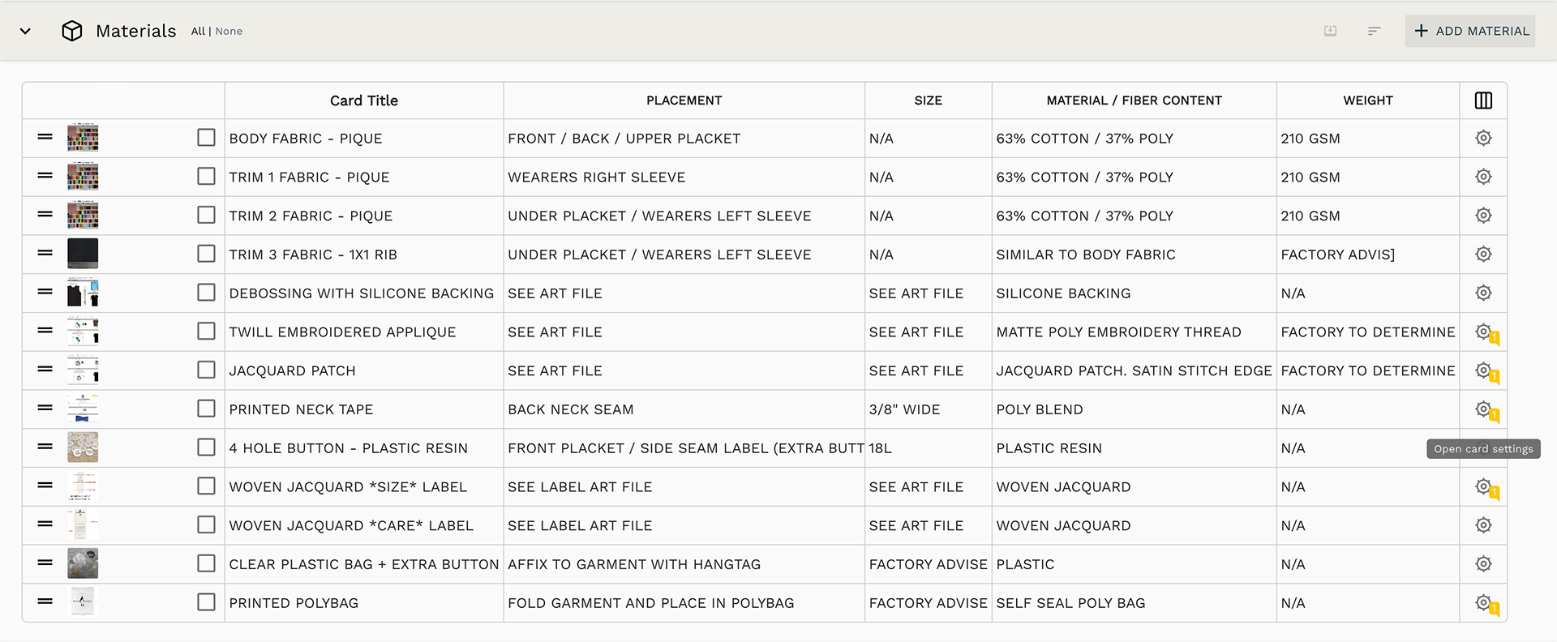Check the PRINTED POLYBAG checkbox

point(207,602)
